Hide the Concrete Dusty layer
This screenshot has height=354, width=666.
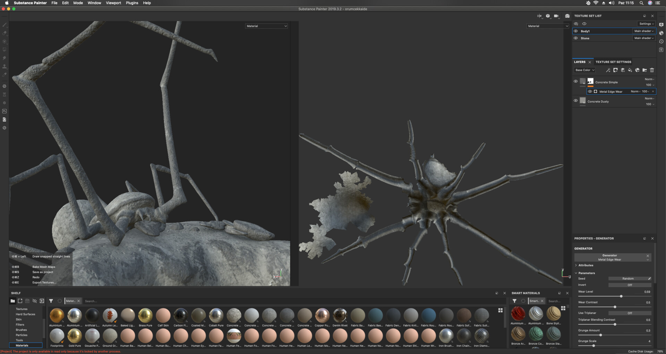click(576, 101)
